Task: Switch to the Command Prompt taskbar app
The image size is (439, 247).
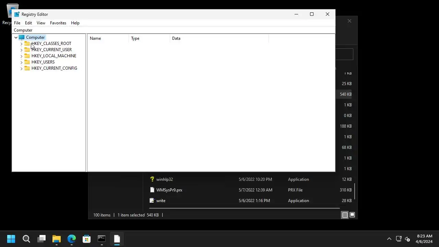Action: [x=102, y=239]
